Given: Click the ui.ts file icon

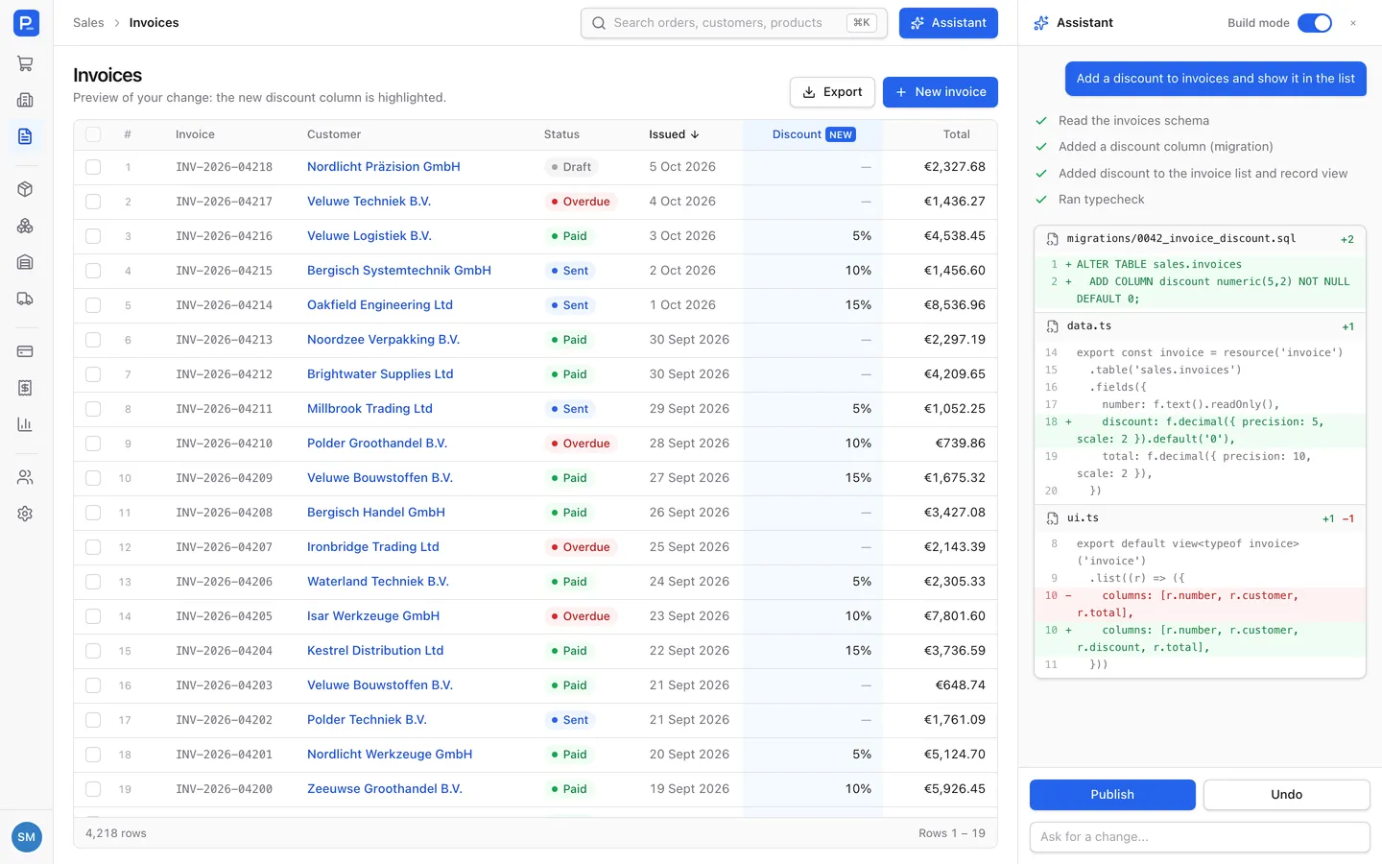Looking at the screenshot, I should pyautogui.click(x=1052, y=518).
